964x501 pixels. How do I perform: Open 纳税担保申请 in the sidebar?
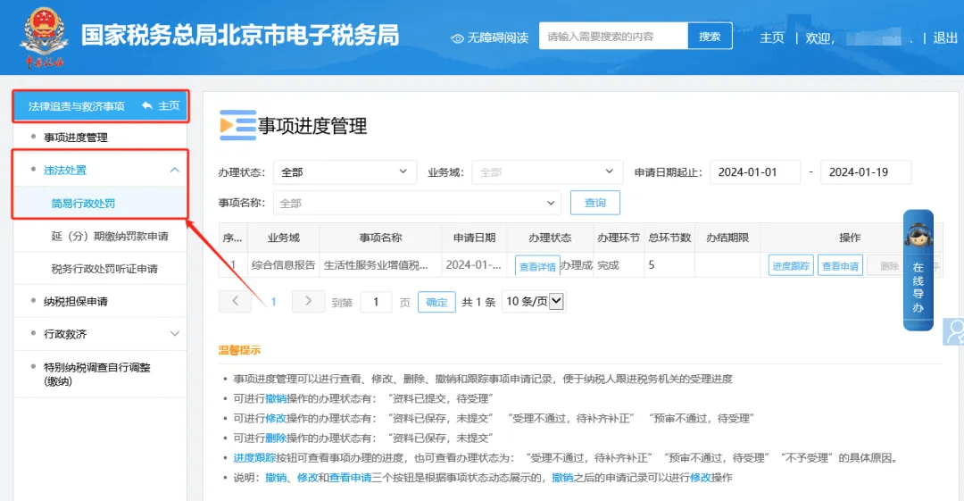pos(76,301)
